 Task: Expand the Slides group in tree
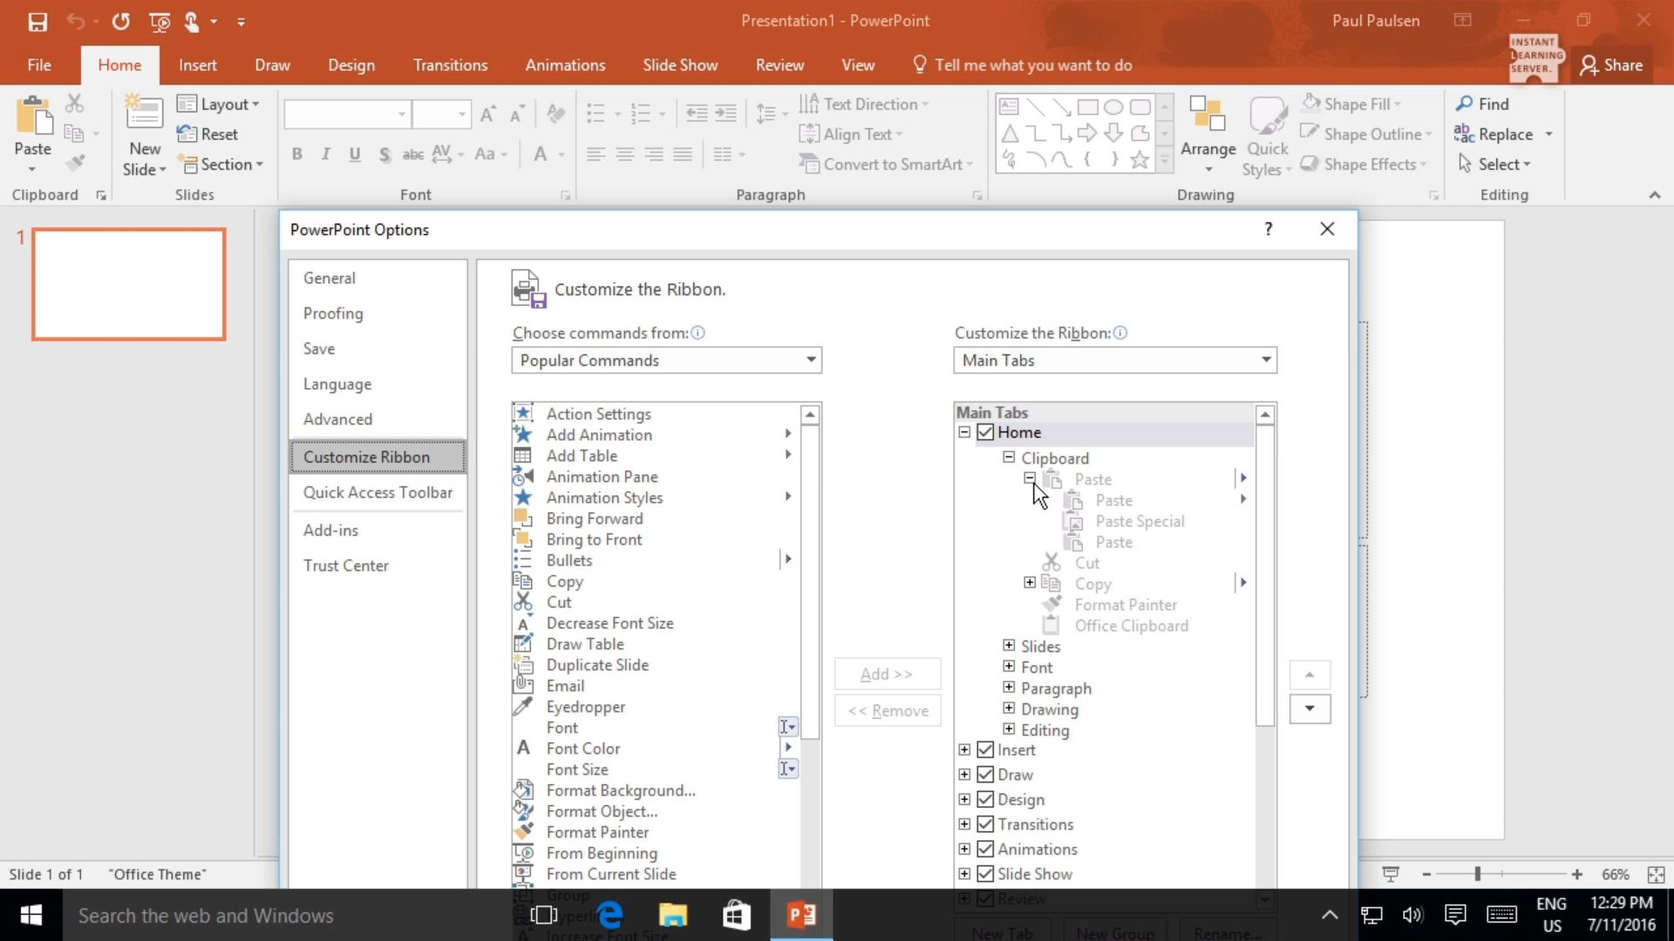pyautogui.click(x=1009, y=646)
